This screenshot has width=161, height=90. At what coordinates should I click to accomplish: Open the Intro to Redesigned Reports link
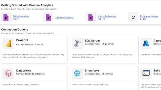point(107,17)
